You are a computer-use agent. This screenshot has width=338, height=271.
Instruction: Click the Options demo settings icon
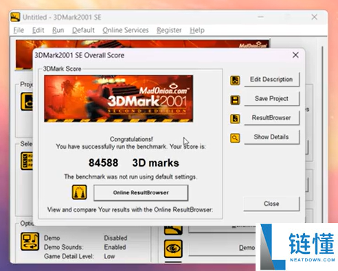pos(30,241)
